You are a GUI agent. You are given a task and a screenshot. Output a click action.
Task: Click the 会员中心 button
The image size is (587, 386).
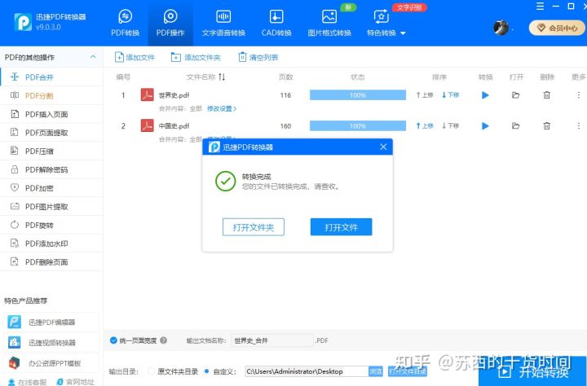(x=557, y=28)
